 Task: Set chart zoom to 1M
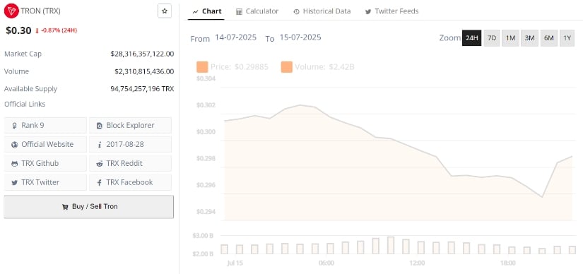coord(510,38)
